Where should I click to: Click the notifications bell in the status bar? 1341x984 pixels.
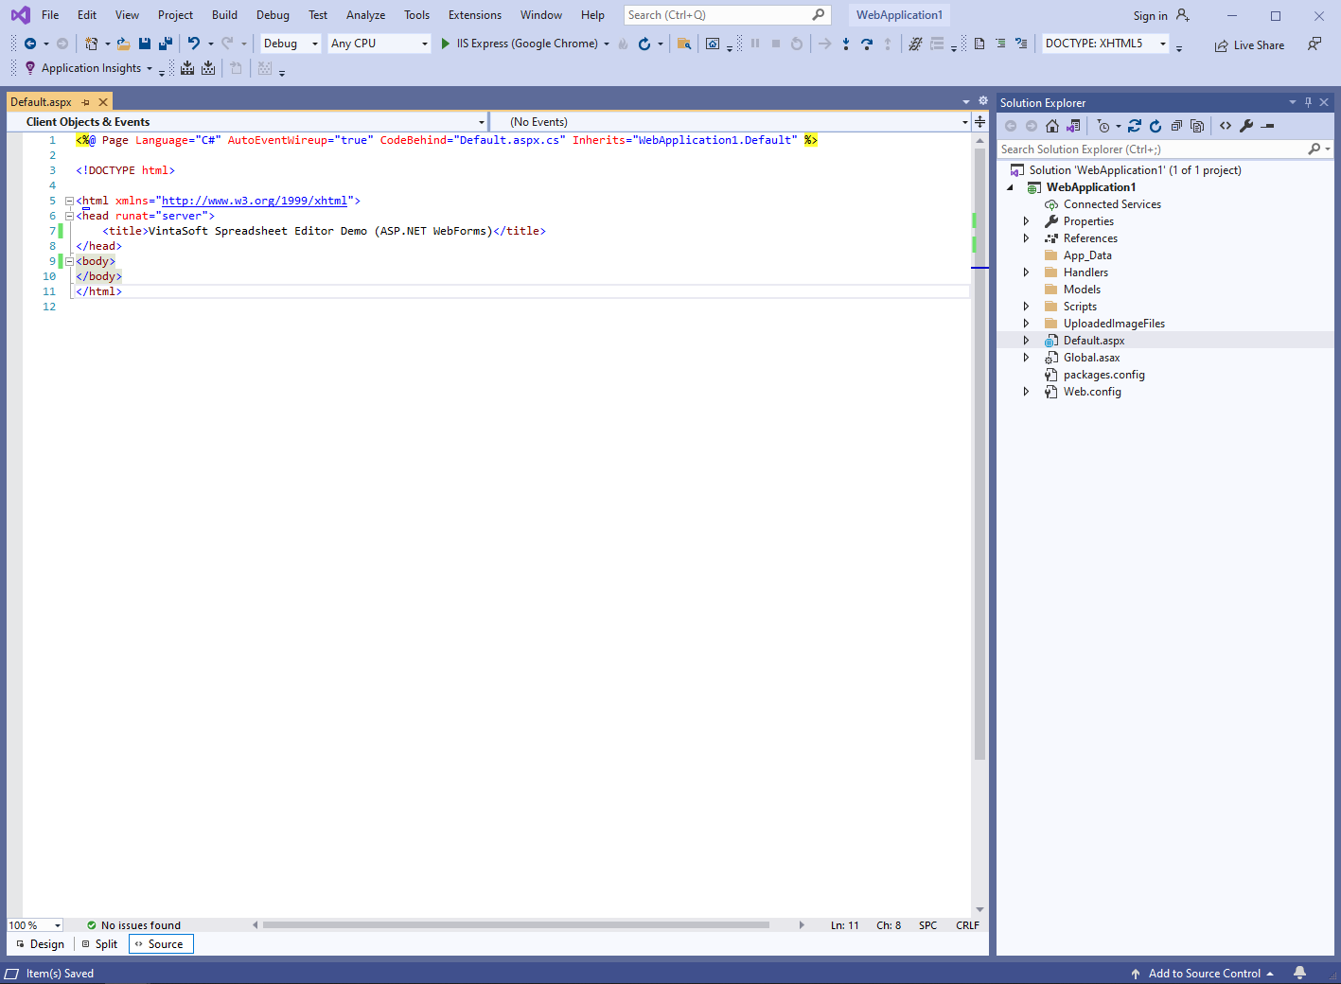1300,973
